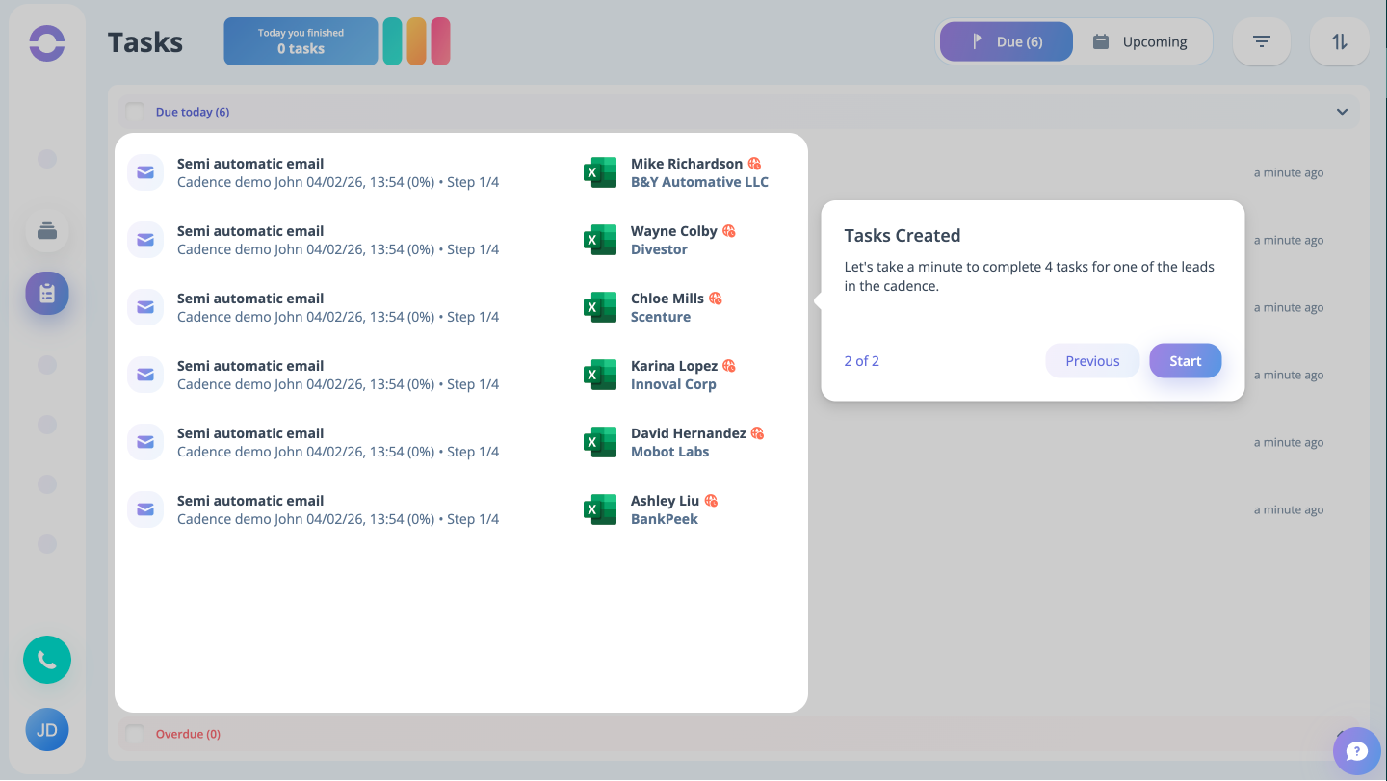Open the green phone dialer button
This screenshot has height=781, width=1387.
tap(47, 660)
